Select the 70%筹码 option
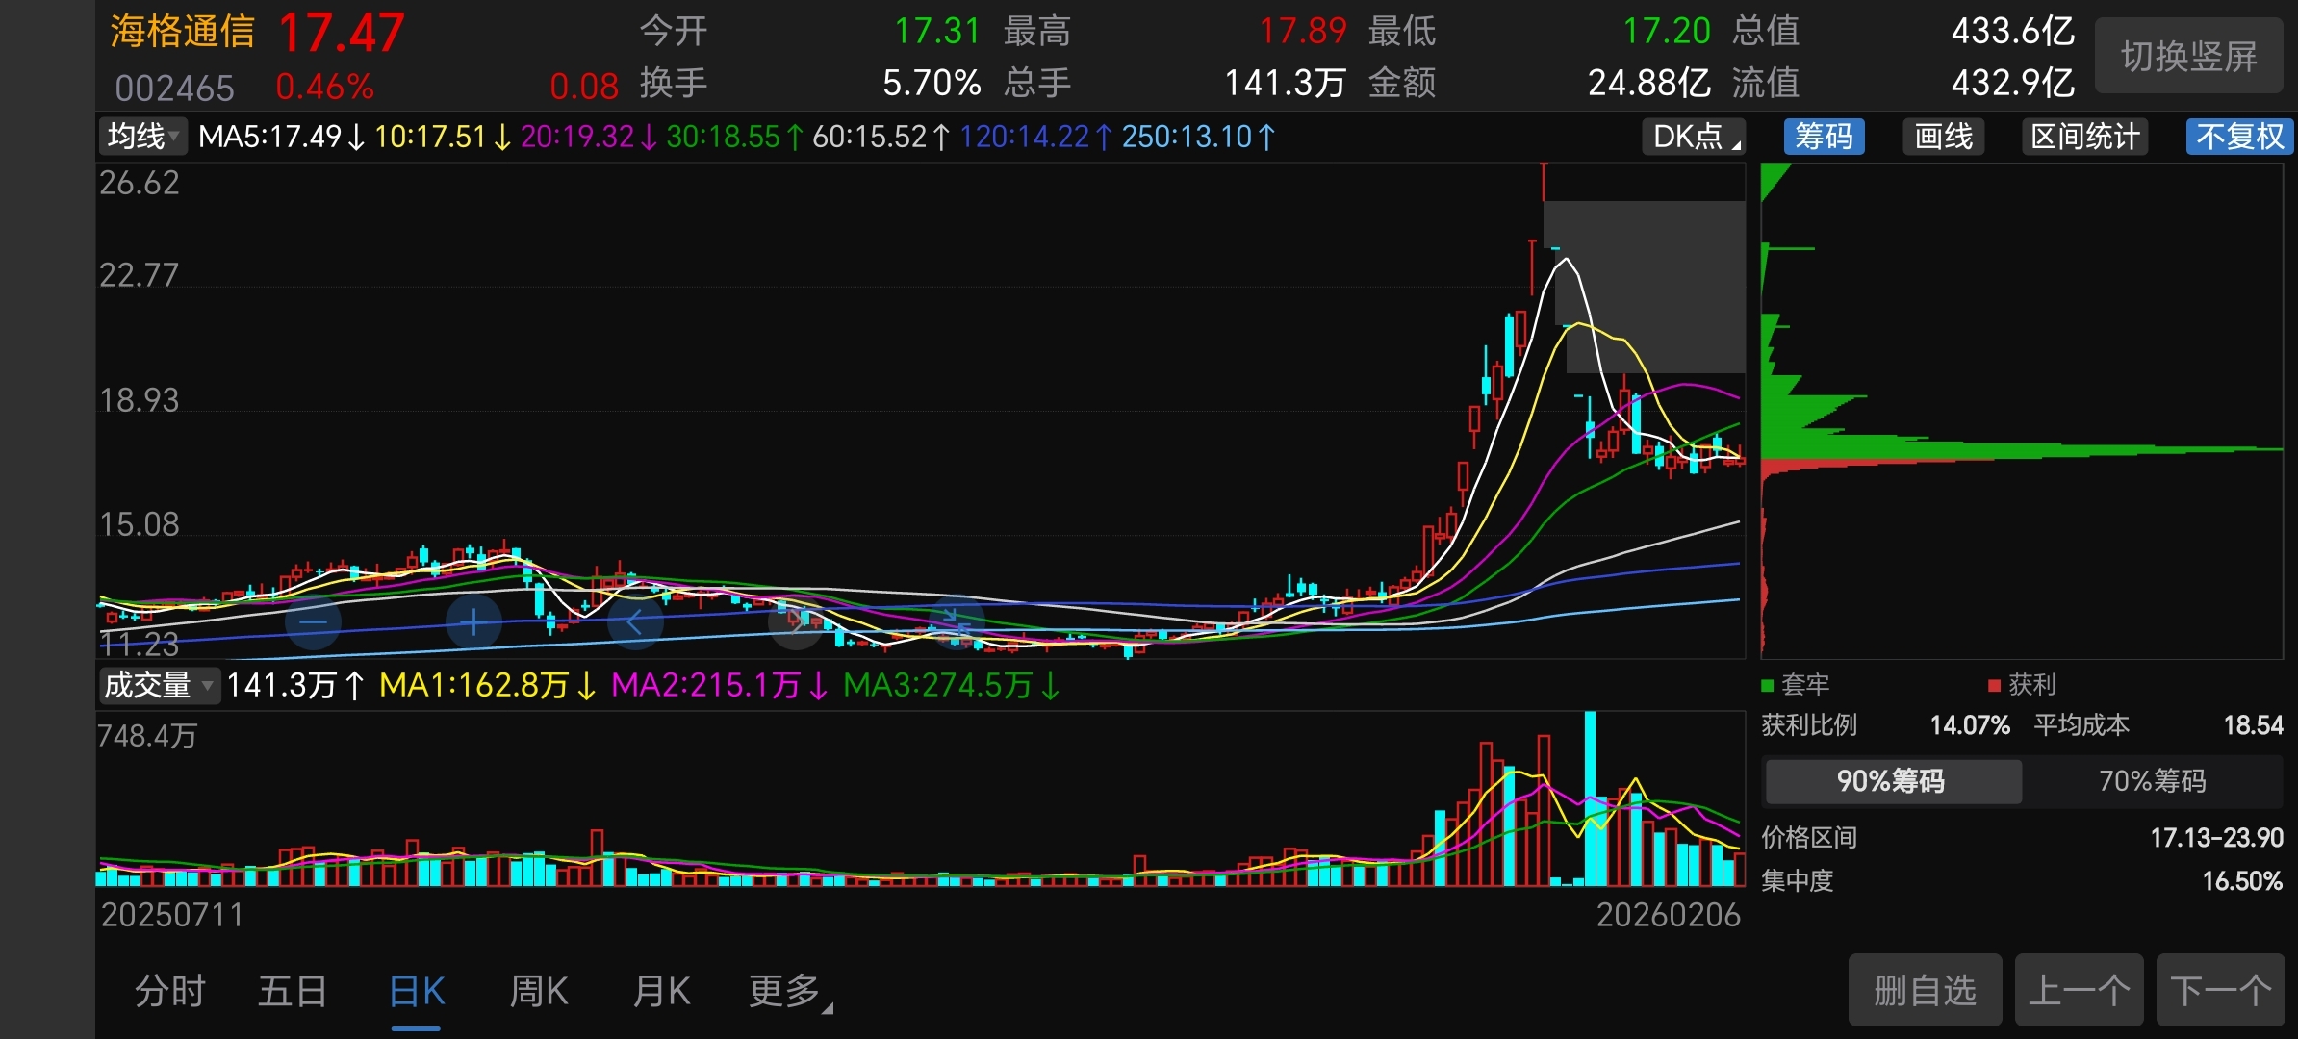 [x=2152, y=780]
